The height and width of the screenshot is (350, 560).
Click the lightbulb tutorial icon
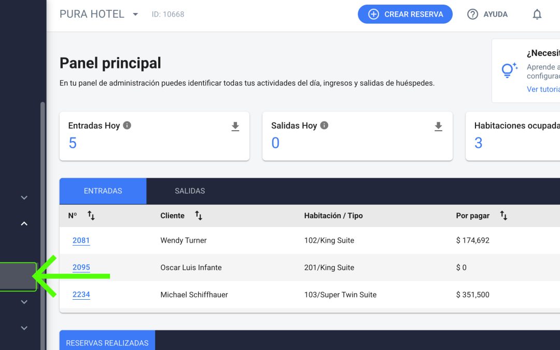pos(509,70)
